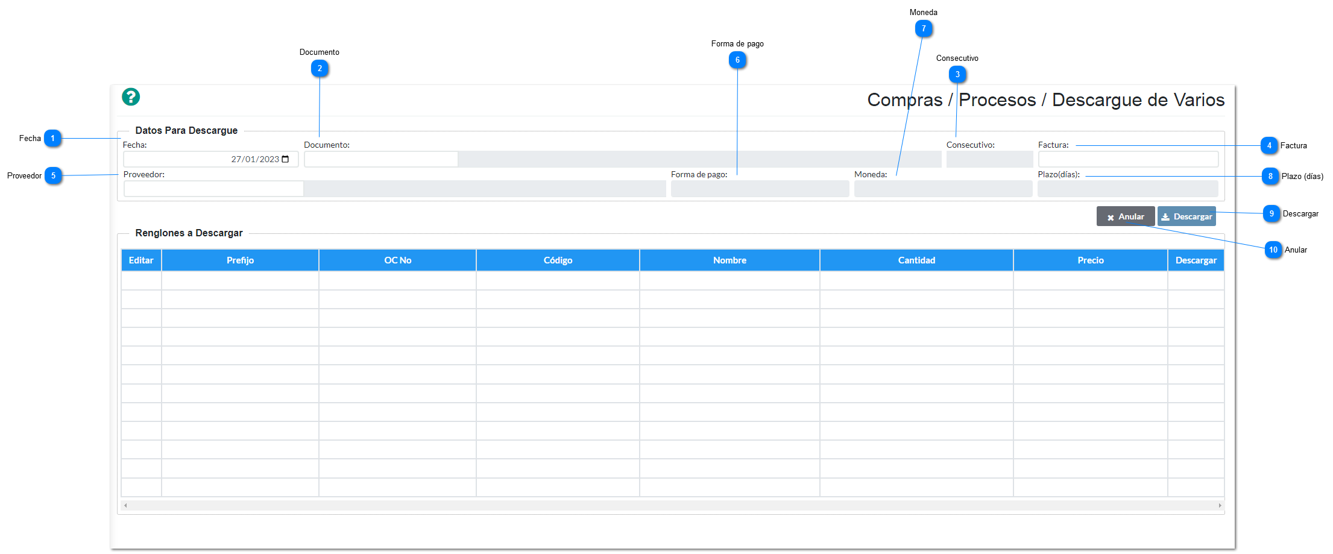
Task: Click the Prefijo column header
Action: click(x=240, y=260)
